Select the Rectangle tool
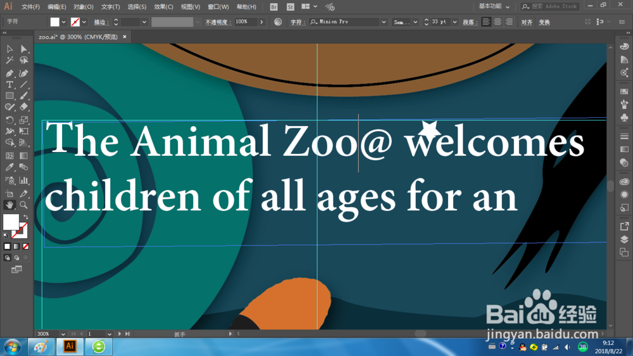 point(9,96)
